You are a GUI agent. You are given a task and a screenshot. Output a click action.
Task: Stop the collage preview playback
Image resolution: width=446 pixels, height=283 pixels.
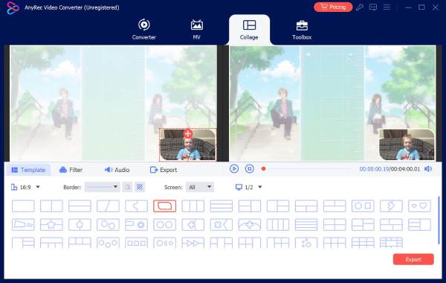click(x=250, y=169)
